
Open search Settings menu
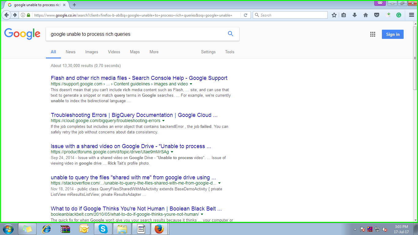(208, 52)
